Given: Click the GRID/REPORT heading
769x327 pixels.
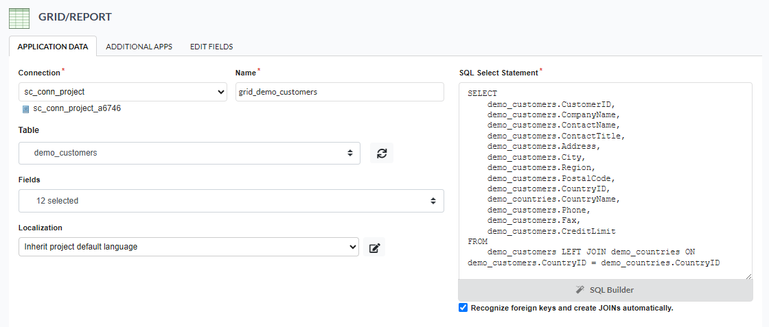Looking at the screenshot, I should coord(75,17).
